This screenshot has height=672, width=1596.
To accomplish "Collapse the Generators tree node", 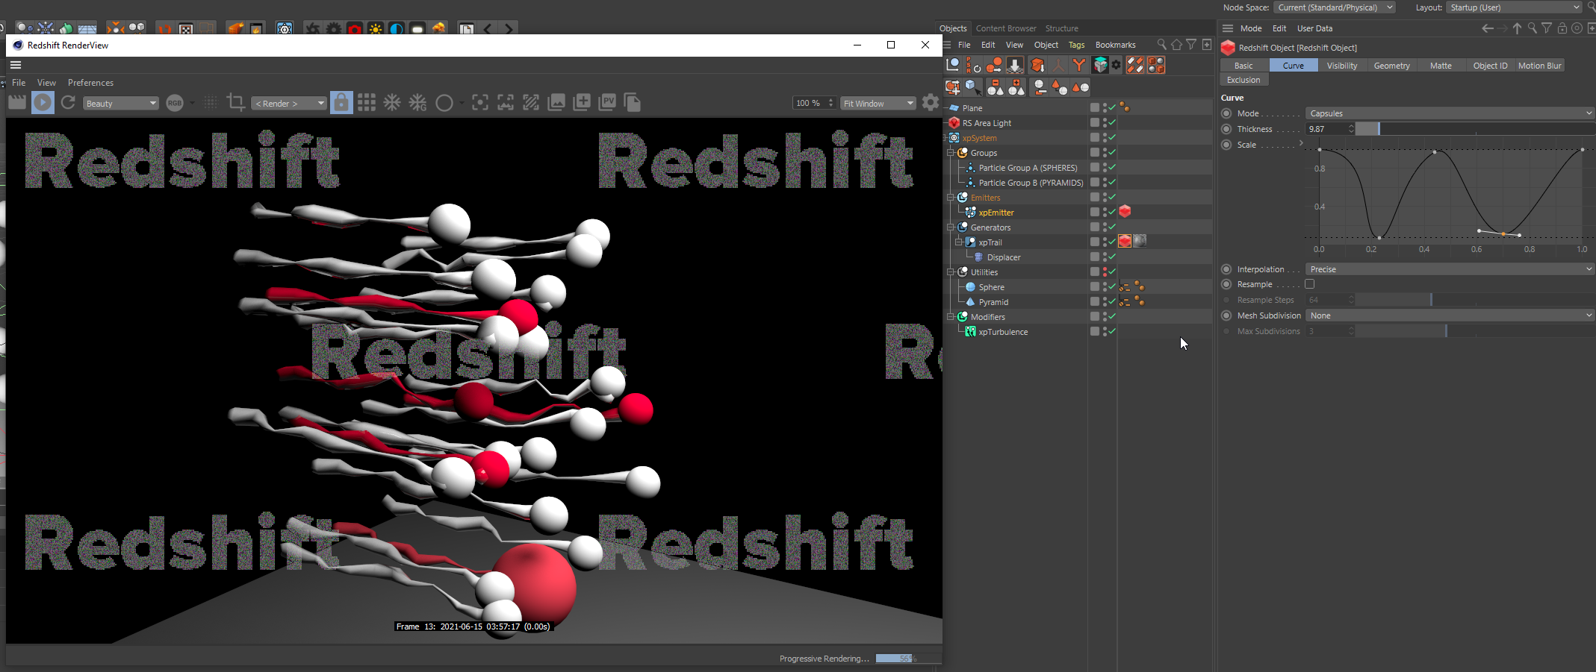I will click(x=951, y=227).
